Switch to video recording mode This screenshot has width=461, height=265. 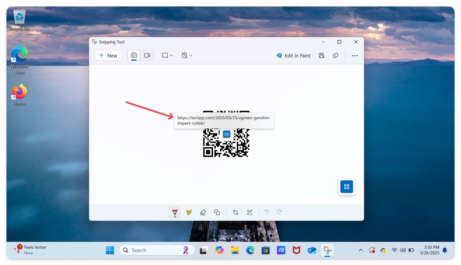147,55
